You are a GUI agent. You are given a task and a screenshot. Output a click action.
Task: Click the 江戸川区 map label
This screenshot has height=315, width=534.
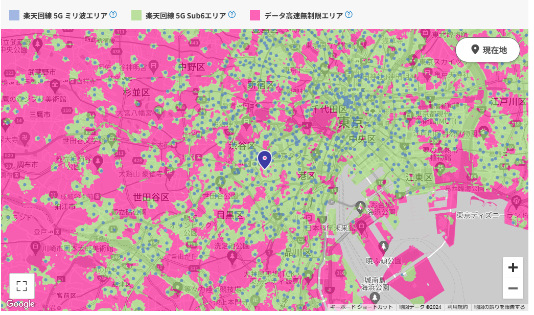(x=508, y=102)
